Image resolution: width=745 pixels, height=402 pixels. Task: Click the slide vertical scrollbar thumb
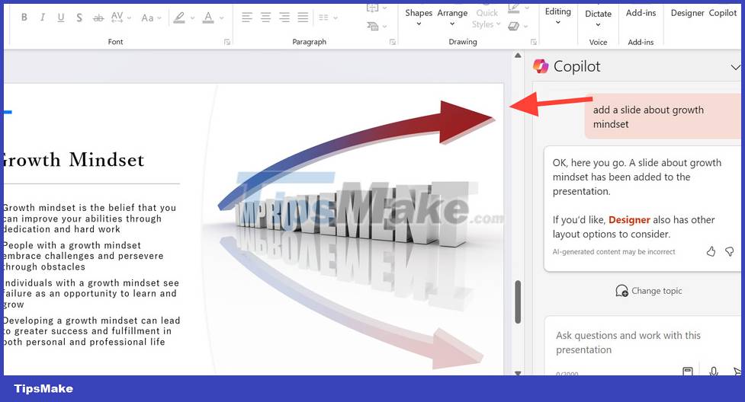[518, 301]
